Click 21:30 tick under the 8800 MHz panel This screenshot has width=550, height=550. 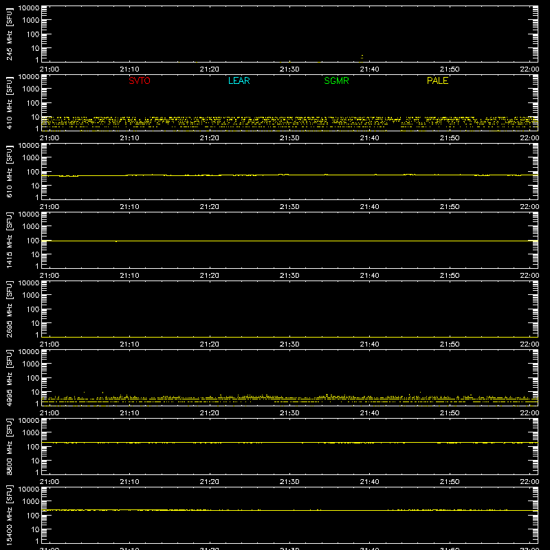(x=289, y=482)
